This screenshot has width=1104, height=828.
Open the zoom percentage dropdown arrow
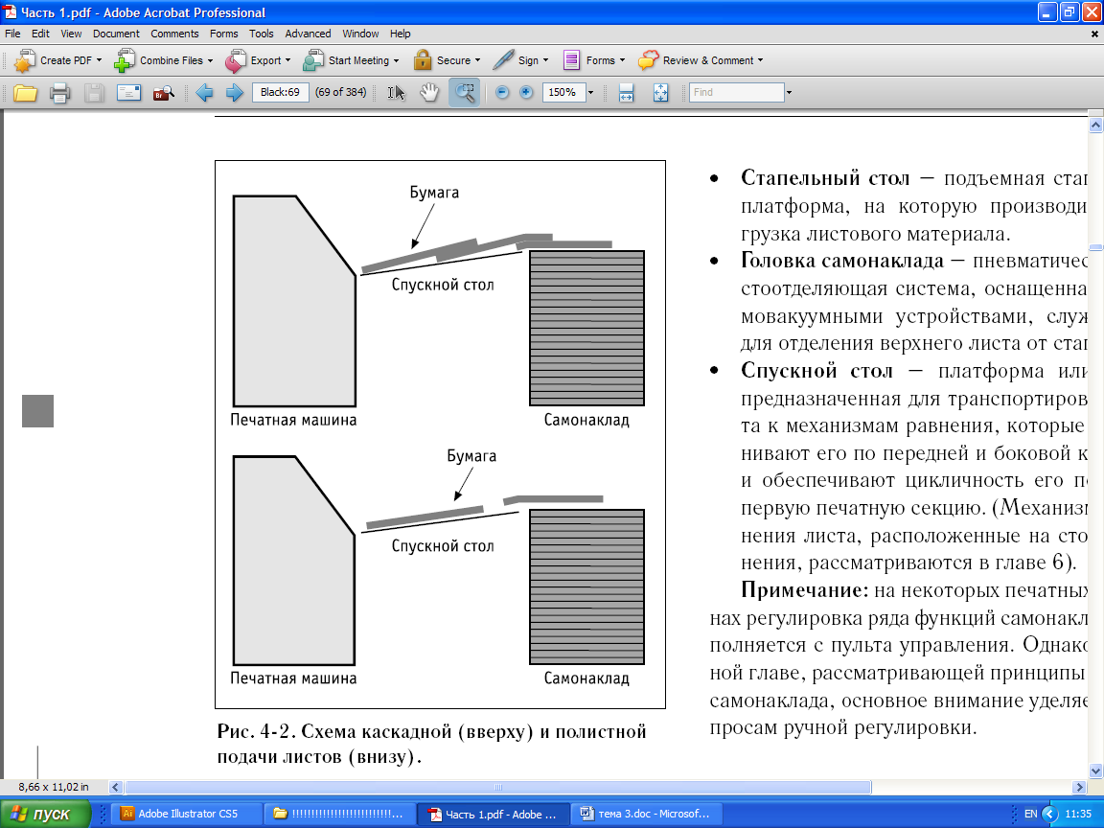(590, 92)
